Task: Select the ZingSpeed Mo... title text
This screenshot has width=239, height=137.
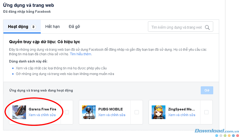Action: [181, 109]
